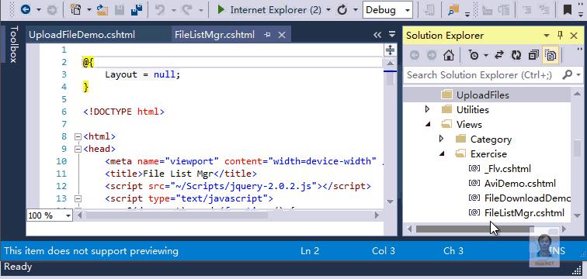Click the Refresh browser icon in toolbar
The height and width of the screenshot is (279, 587).
coord(342,10)
